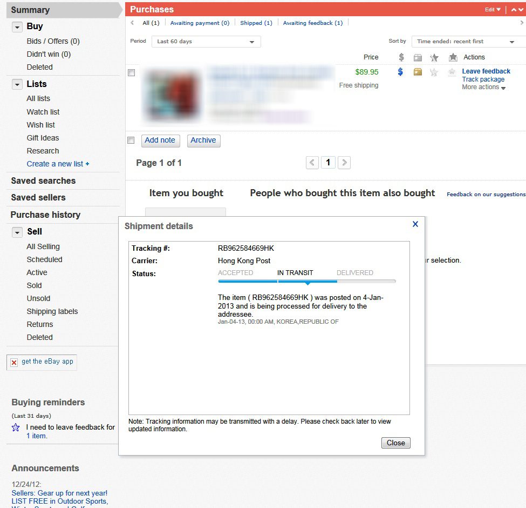
Task: Collapse Purchases panel with the up chevron
Action: (514, 10)
